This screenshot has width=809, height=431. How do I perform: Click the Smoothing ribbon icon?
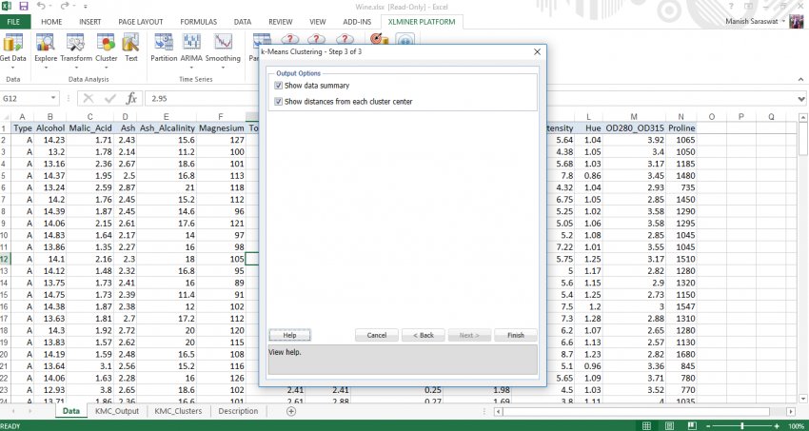[223, 48]
